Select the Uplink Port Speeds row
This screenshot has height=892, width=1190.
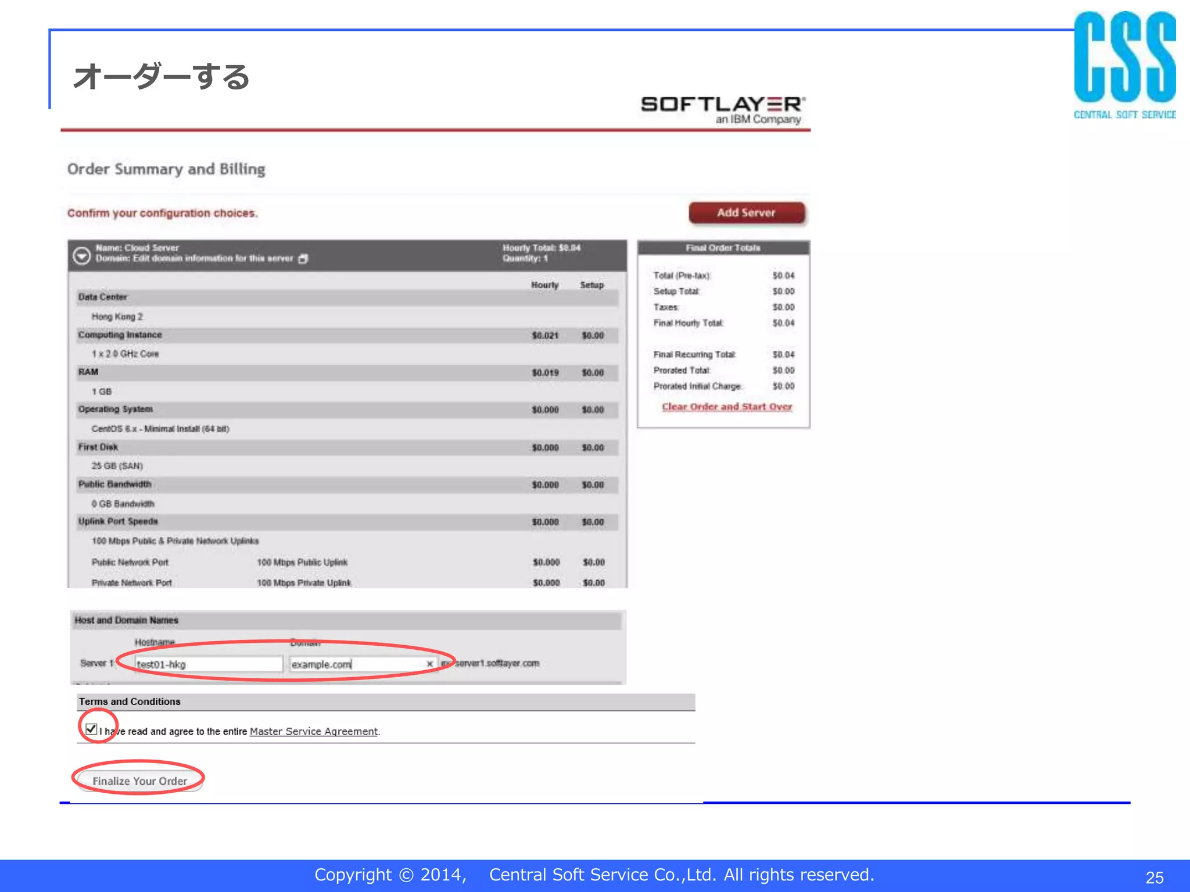pos(347,521)
